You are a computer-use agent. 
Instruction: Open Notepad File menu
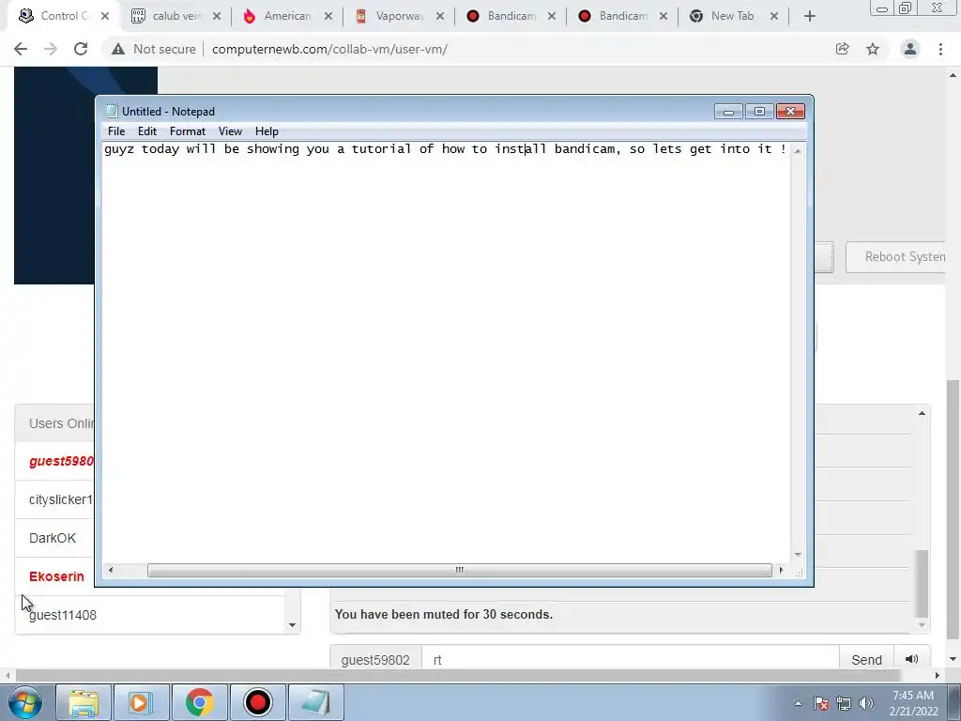[115, 131]
